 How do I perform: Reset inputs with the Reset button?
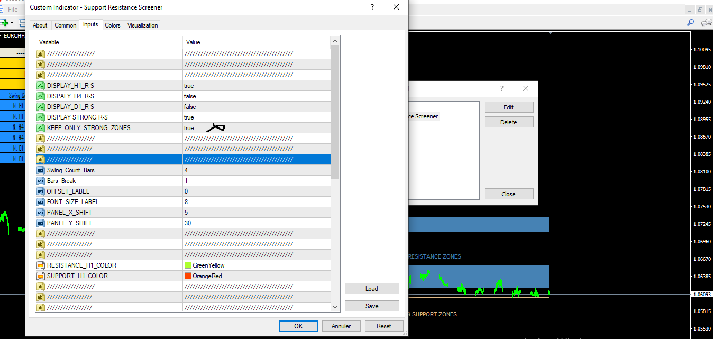coord(384,326)
